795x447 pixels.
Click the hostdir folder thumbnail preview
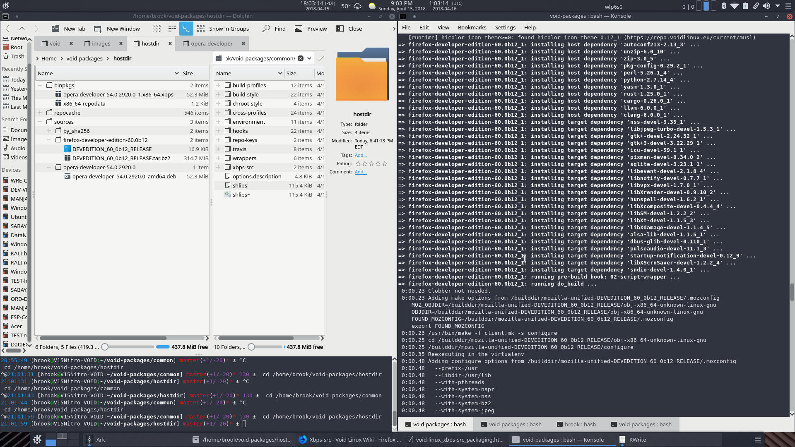tap(362, 74)
